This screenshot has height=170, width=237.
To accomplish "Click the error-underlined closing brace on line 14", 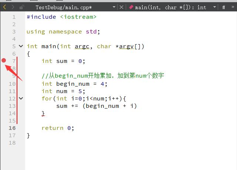I will click(x=43, y=113).
